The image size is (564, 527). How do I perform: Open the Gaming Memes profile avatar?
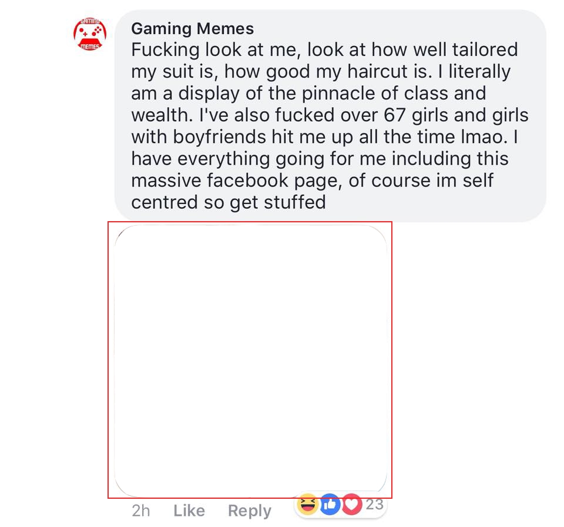coord(90,35)
